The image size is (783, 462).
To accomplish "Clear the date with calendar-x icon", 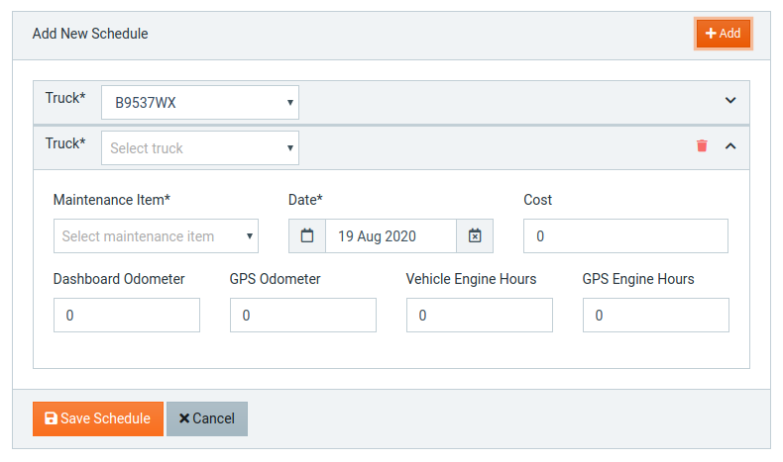I will pyautogui.click(x=475, y=235).
